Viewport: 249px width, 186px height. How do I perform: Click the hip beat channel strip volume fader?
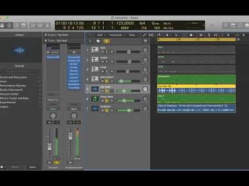(x=49, y=147)
